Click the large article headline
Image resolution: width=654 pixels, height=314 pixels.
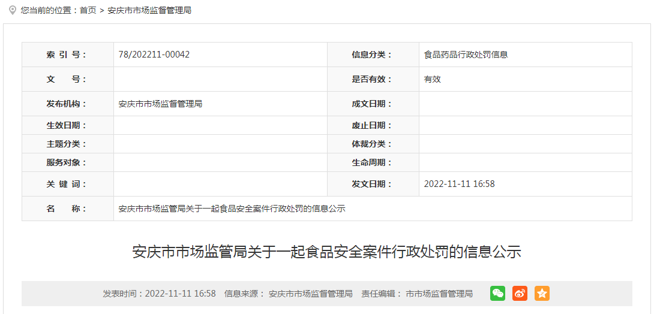coord(326,252)
